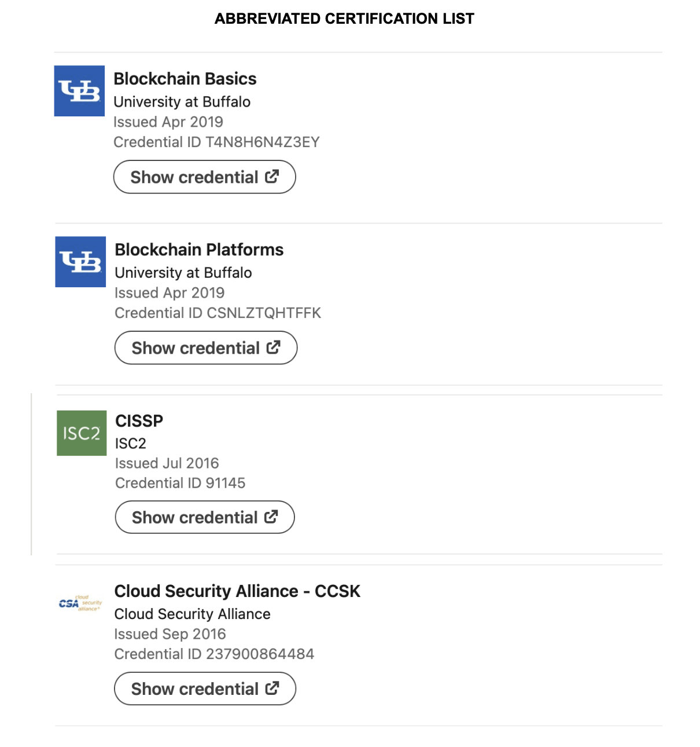Click the Cloud Security Alliance - CCSK title

pyautogui.click(x=237, y=591)
